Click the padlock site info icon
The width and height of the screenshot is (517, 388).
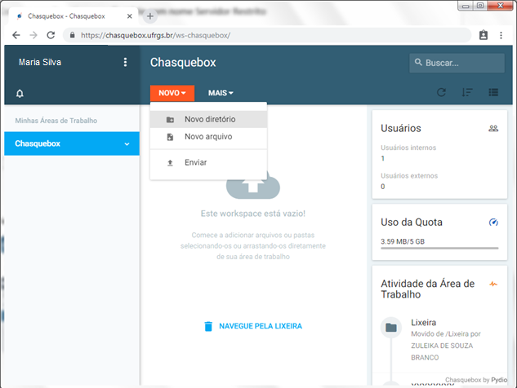click(x=72, y=35)
